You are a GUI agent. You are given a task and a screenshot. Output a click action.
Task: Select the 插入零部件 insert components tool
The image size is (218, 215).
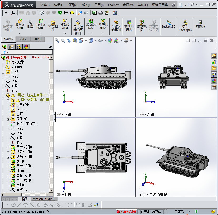[20, 24]
